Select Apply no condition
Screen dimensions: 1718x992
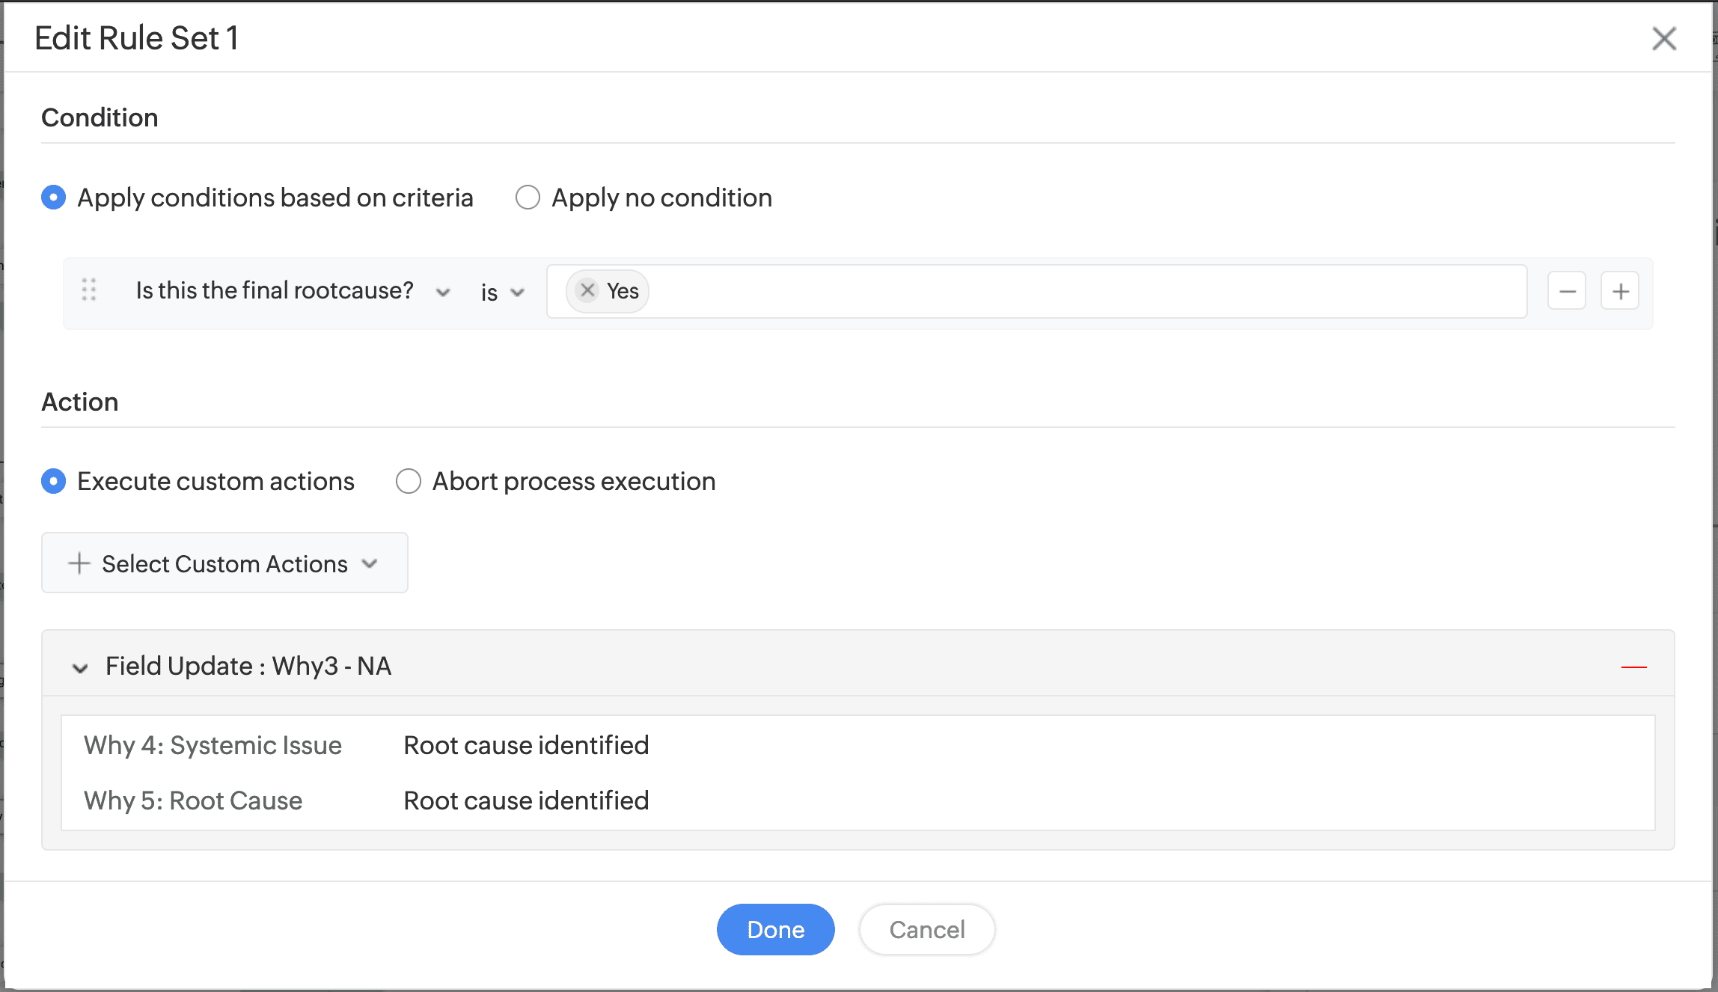point(528,197)
